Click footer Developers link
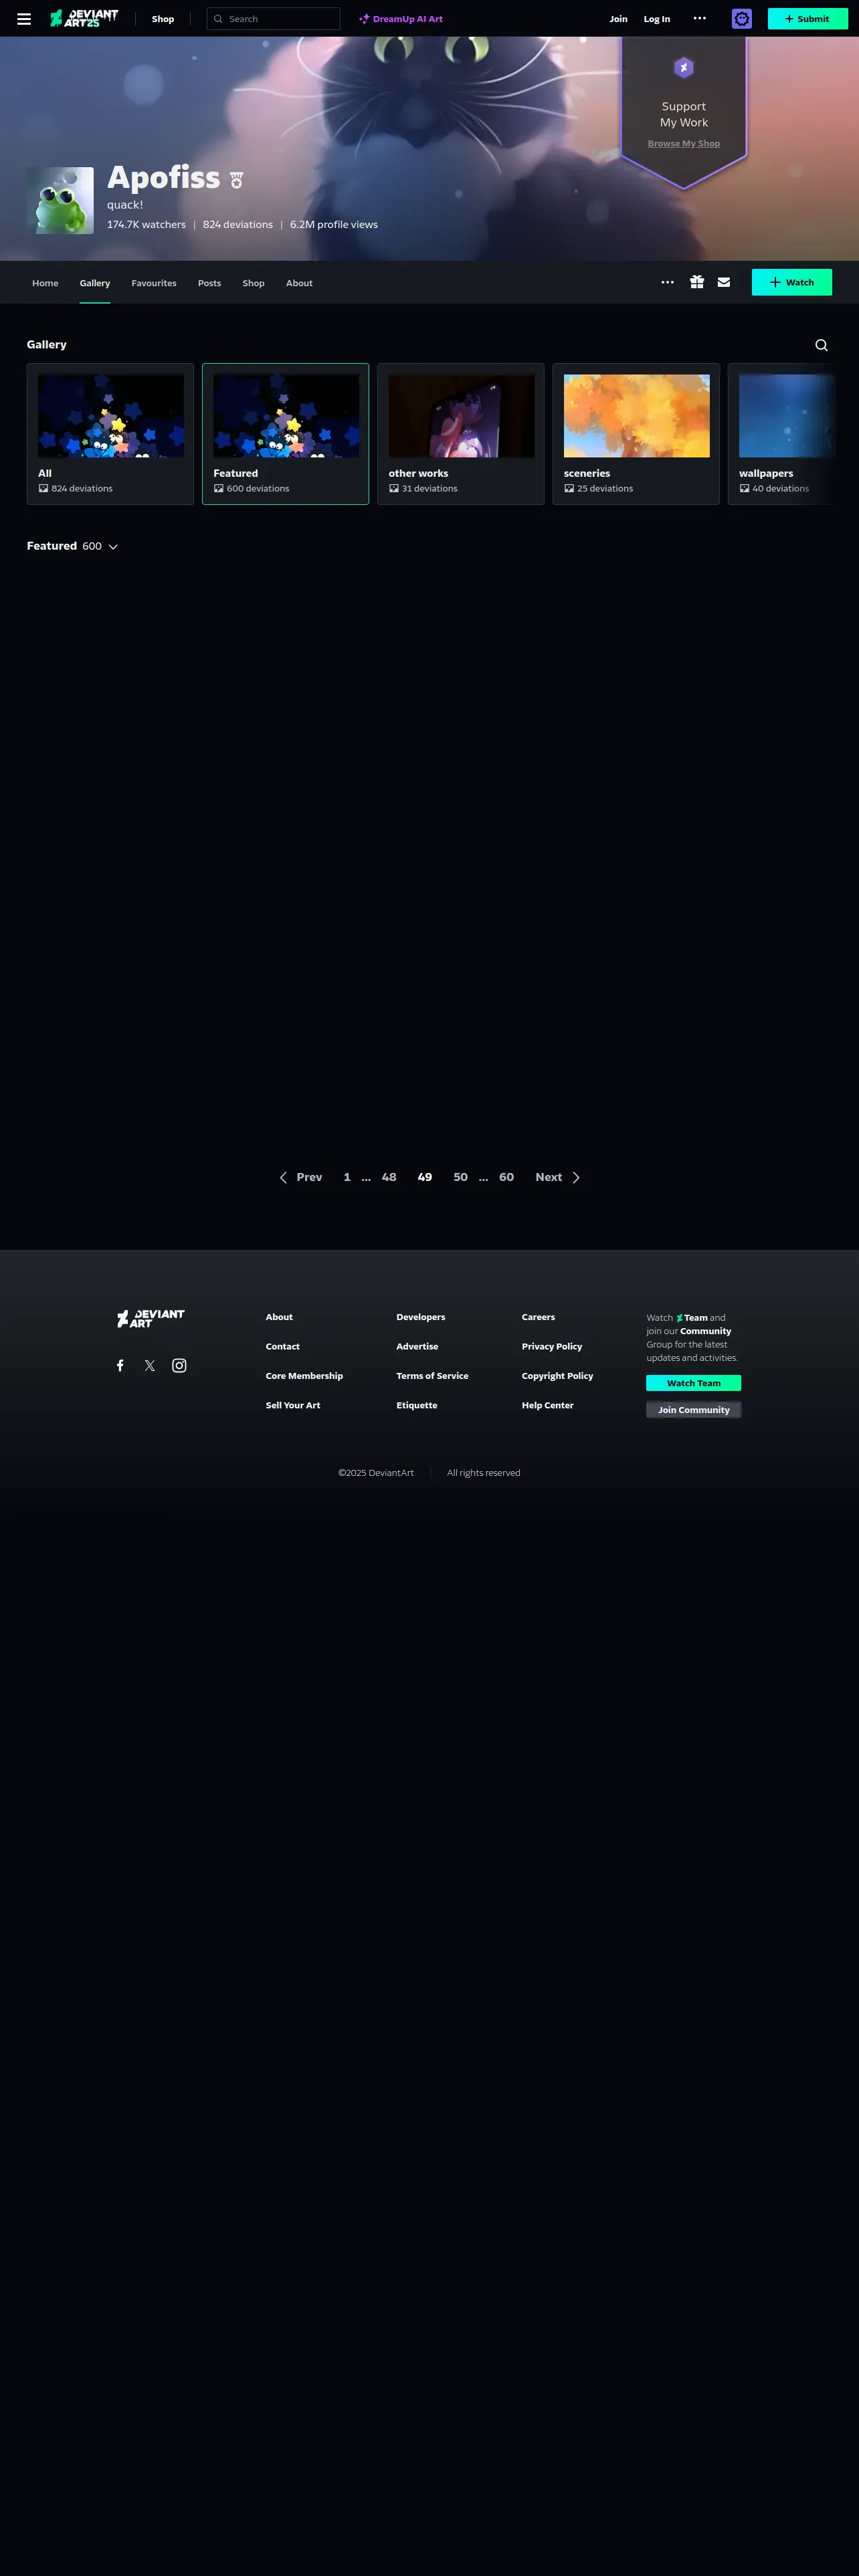 click(x=421, y=1317)
